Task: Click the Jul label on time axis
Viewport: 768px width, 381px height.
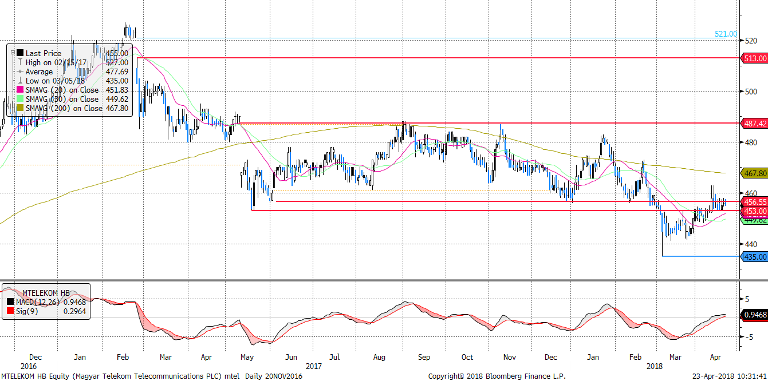Action: pos(335,357)
